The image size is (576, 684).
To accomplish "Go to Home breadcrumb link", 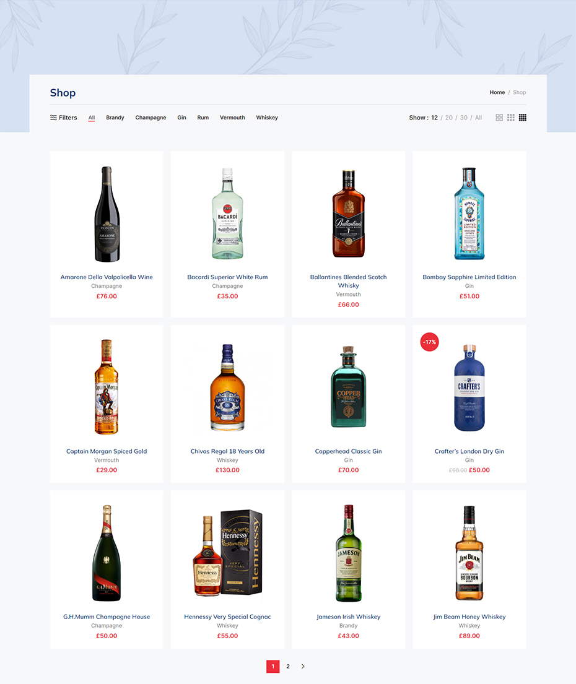I will pyautogui.click(x=497, y=92).
